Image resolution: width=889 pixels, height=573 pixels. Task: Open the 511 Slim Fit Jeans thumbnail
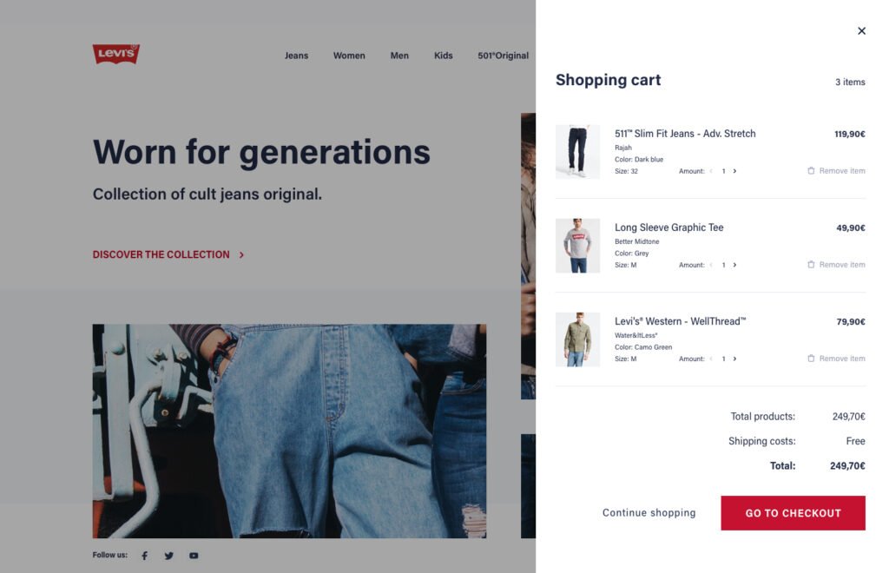[x=577, y=152]
